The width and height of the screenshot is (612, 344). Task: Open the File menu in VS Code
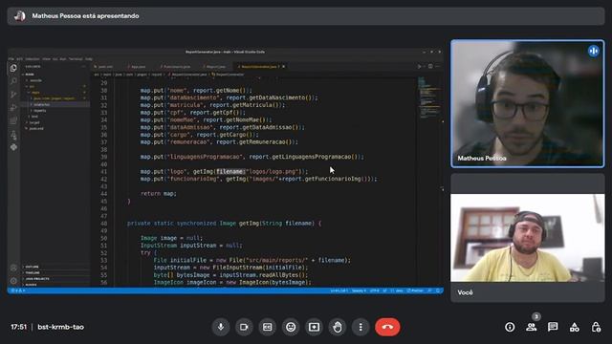tap(11, 59)
